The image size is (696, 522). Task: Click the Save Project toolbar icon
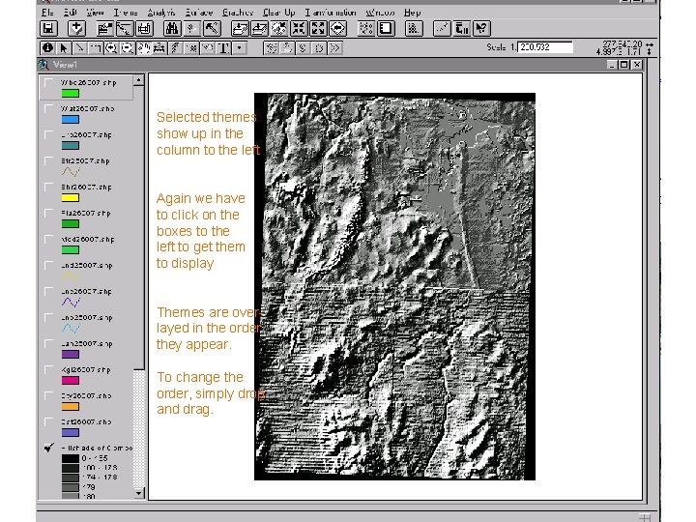[x=48, y=29]
